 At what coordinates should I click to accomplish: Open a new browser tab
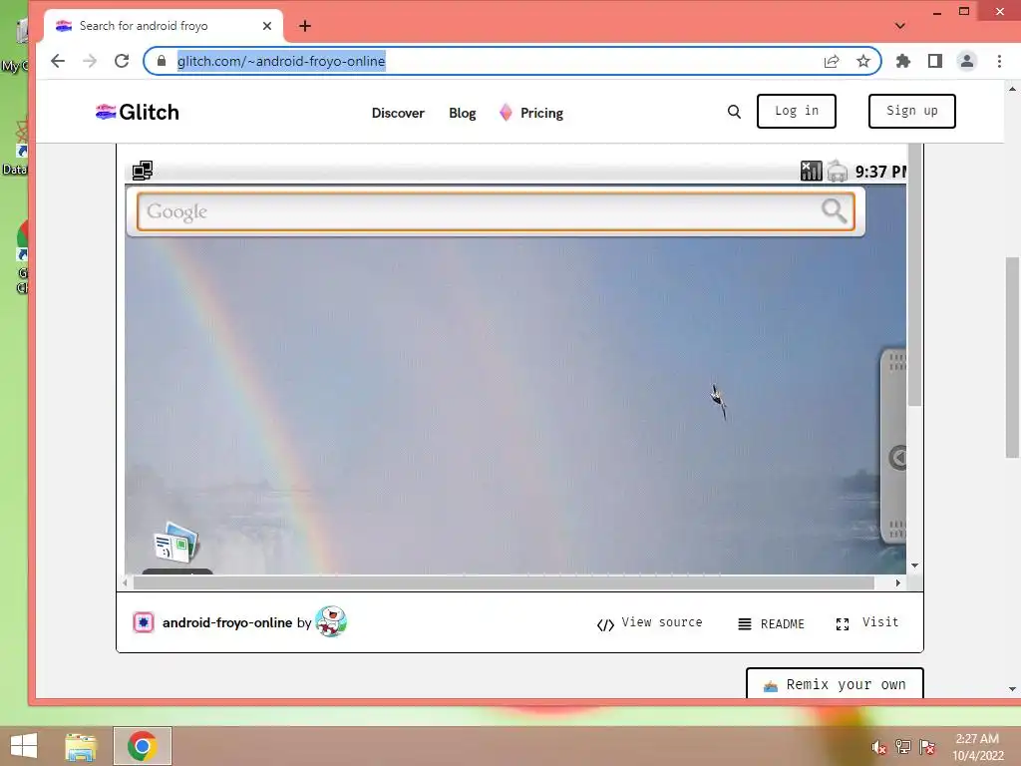click(x=305, y=26)
